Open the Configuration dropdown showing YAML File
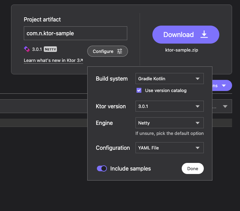 [x=169, y=148]
